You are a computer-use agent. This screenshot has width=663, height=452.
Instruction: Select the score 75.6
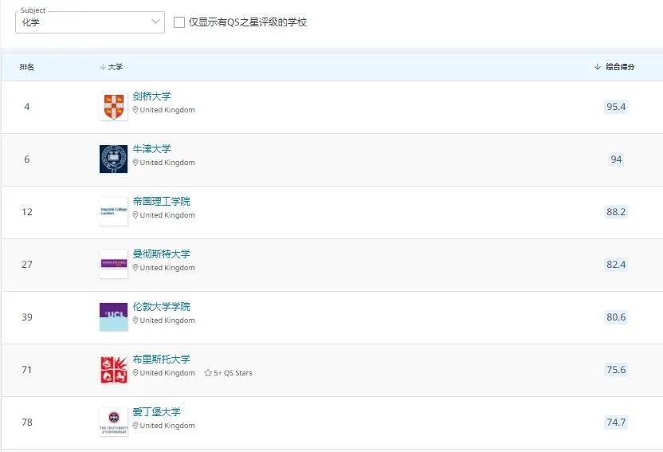coord(616,370)
